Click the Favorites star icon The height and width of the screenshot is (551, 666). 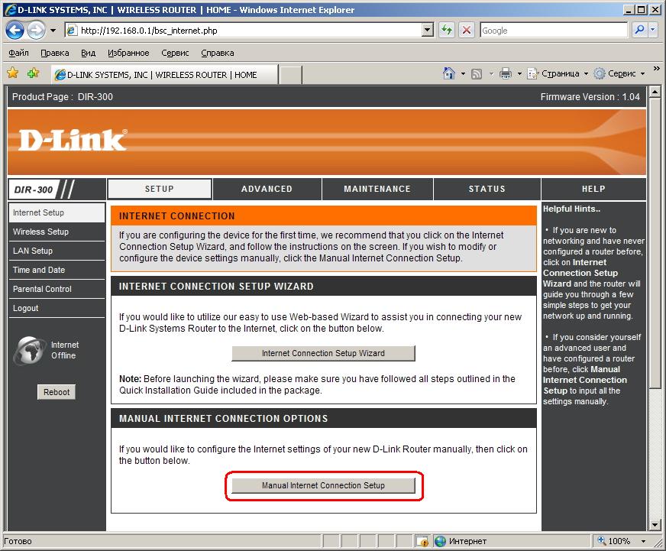tap(13, 73)
